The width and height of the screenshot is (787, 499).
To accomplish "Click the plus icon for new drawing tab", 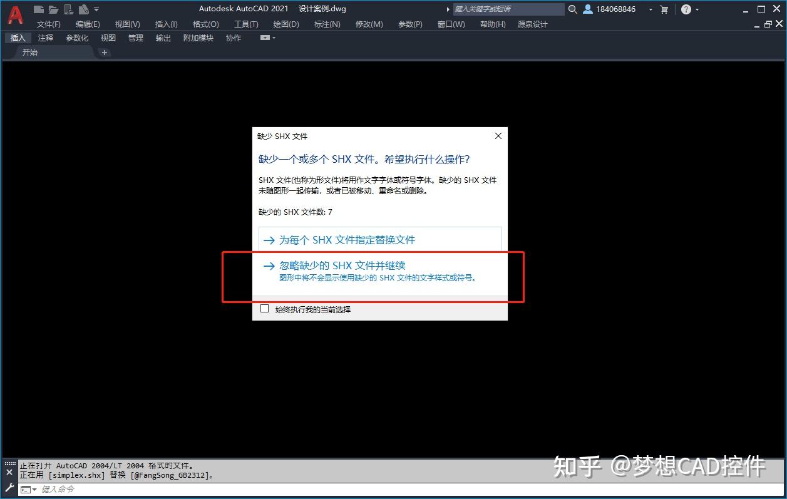I will click(x=105, y=53).
